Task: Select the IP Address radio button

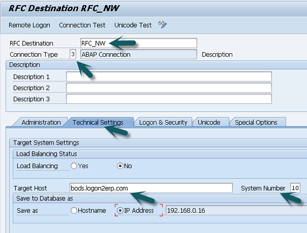Action: pyautogui.click(x=121, y=210)
